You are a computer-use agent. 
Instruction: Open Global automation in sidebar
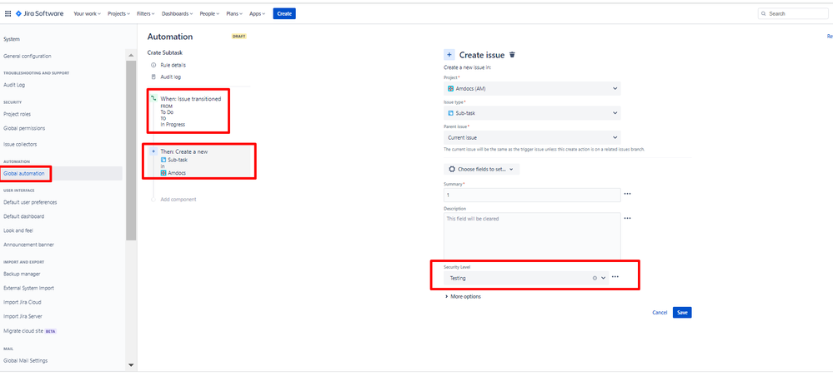24,173
